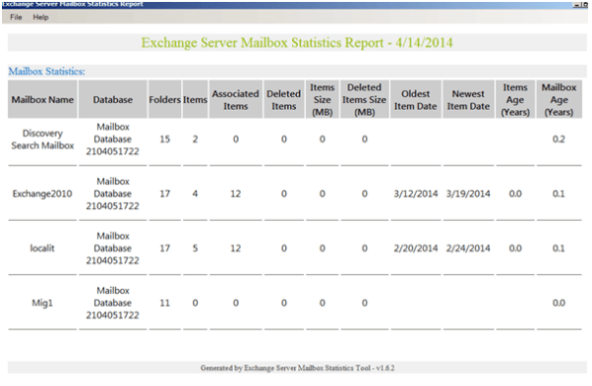Select the Mig1 mailbox name cell
The image size is (592, 386).
coord(43,303)
